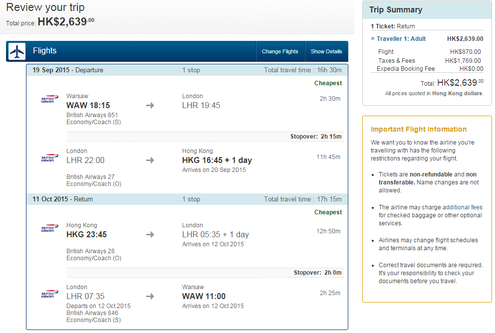This screenshot has height=333, width=495.
Task: Collapse the Traveller 1: Adult price breakdown
Action: coord(401,39)
